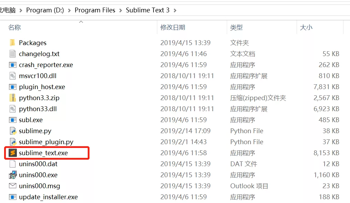Select the subl.exe file name

coord(31,120)
